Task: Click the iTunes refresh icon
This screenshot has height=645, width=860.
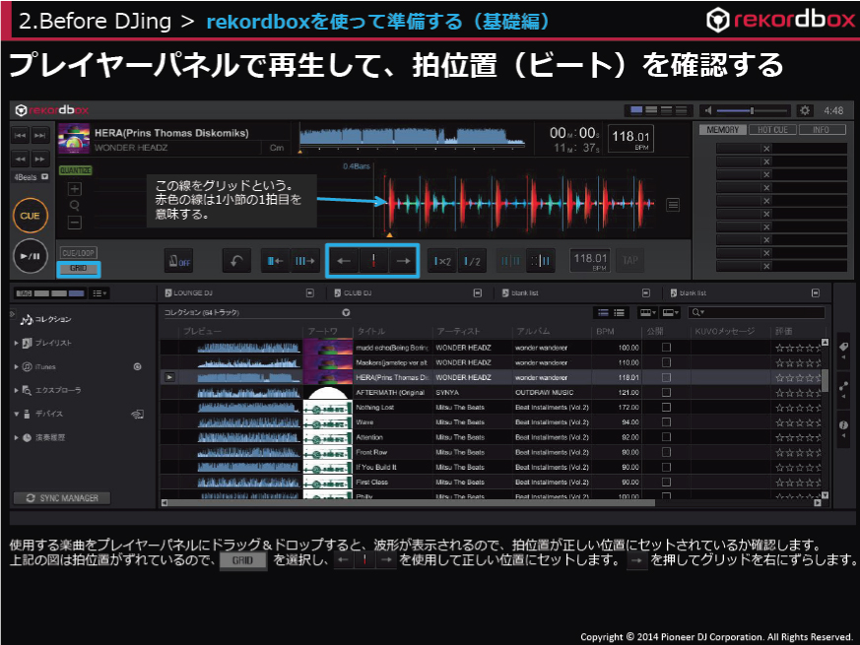Action: 137,366
